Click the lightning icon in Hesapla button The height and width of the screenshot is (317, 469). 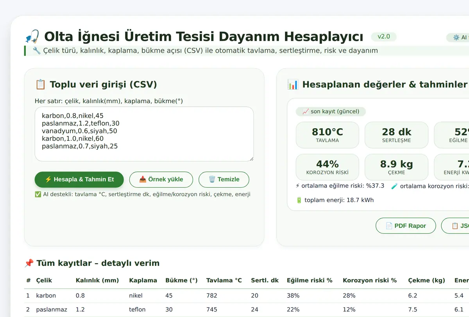click(x=48, y=179)
